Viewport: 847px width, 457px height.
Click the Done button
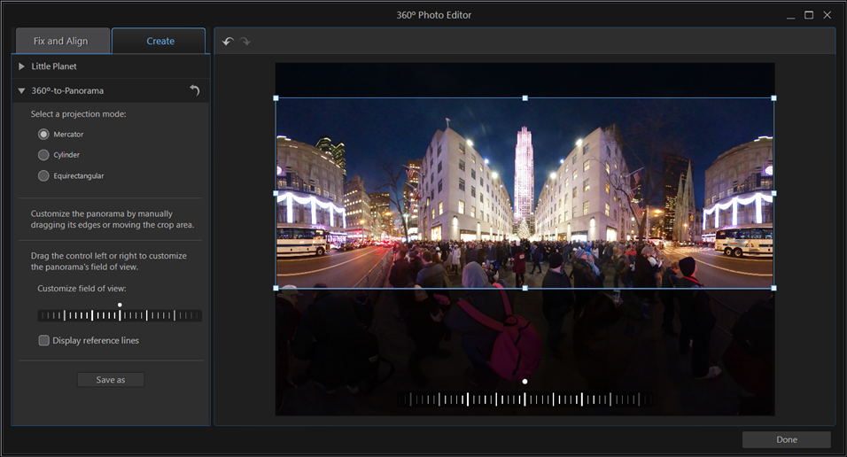tap(786, 439)
